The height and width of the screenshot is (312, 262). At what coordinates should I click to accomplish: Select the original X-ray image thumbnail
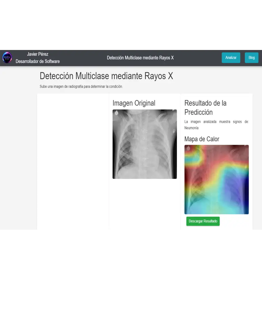(144, 144)
